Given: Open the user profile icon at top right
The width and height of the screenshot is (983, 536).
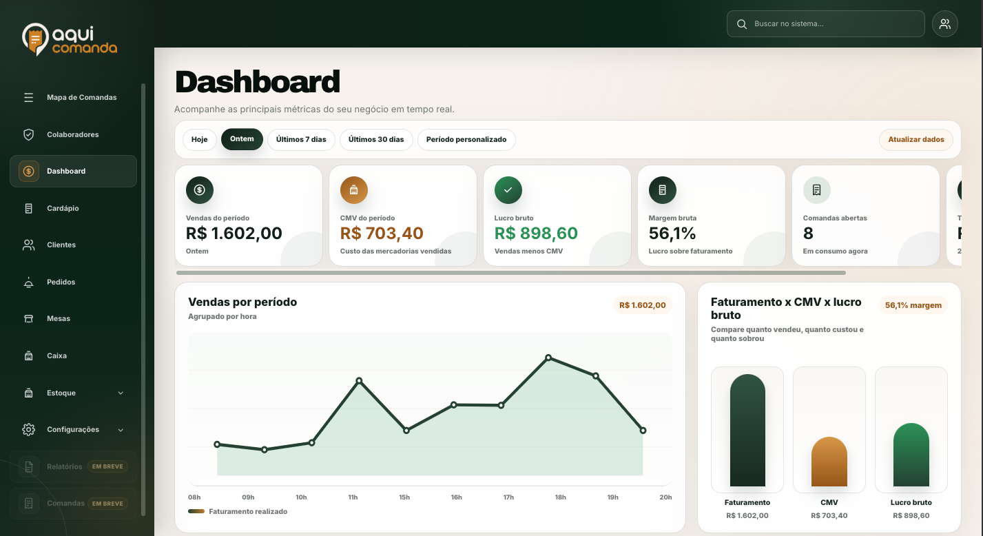Looking at the screenshot, I should 945,24.
